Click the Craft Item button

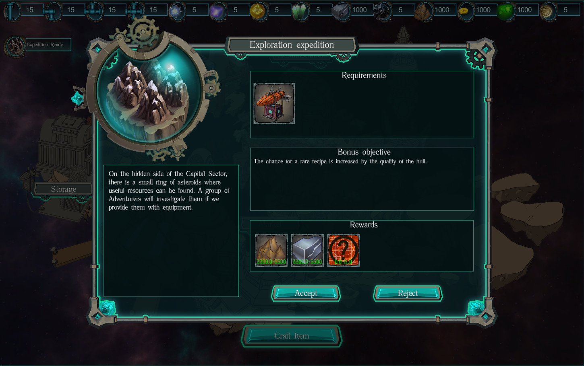click(292, 336)
